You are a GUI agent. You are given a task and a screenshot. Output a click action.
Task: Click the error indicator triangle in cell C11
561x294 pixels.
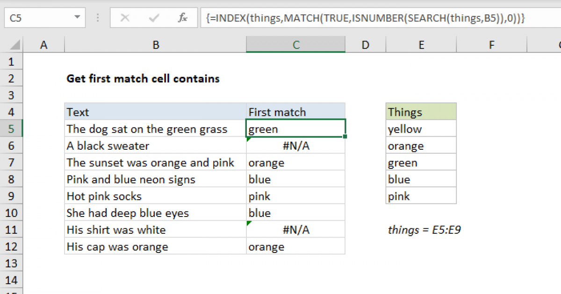pyautogui.click(x=248, y=222)
